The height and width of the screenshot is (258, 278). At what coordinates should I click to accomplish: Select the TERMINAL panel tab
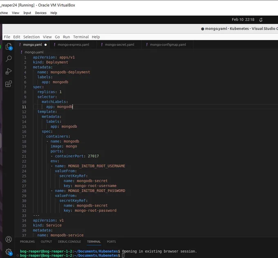pos(94,242)
